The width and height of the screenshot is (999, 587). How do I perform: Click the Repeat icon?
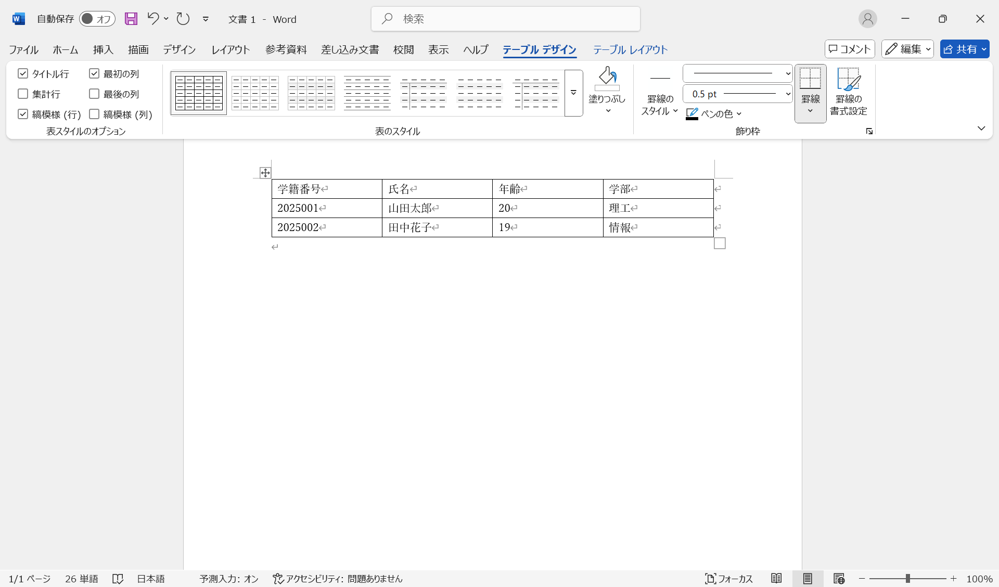coord(182,19)
